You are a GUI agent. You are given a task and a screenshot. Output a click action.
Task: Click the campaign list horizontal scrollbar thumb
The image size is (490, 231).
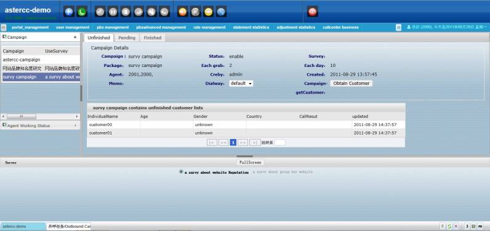22,117
